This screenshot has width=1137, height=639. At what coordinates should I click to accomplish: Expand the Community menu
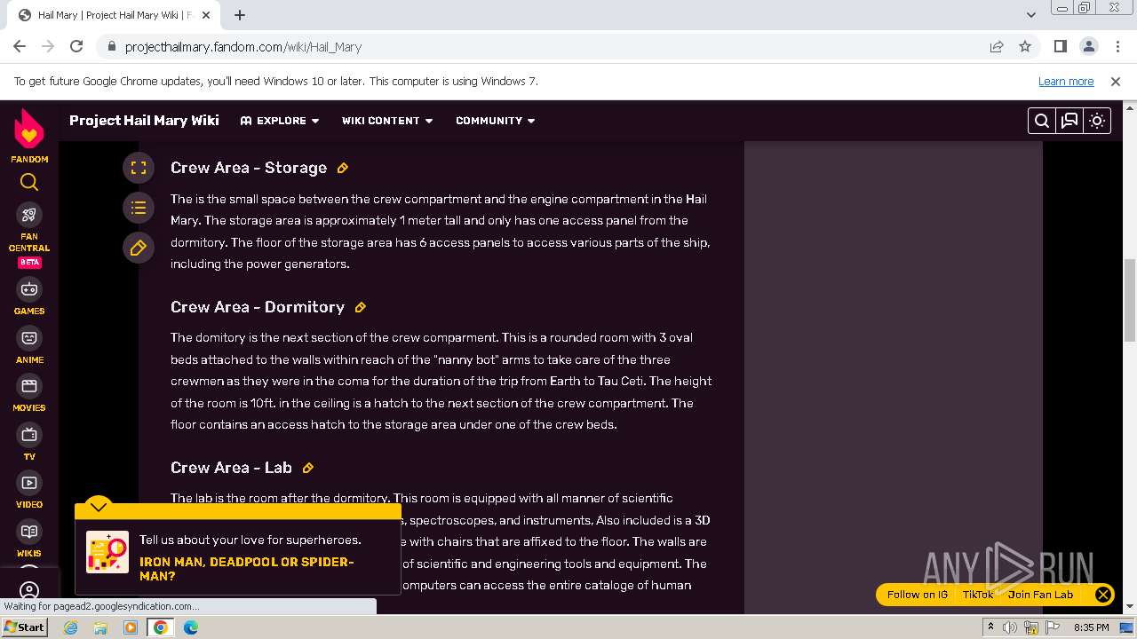coord(496,121)
